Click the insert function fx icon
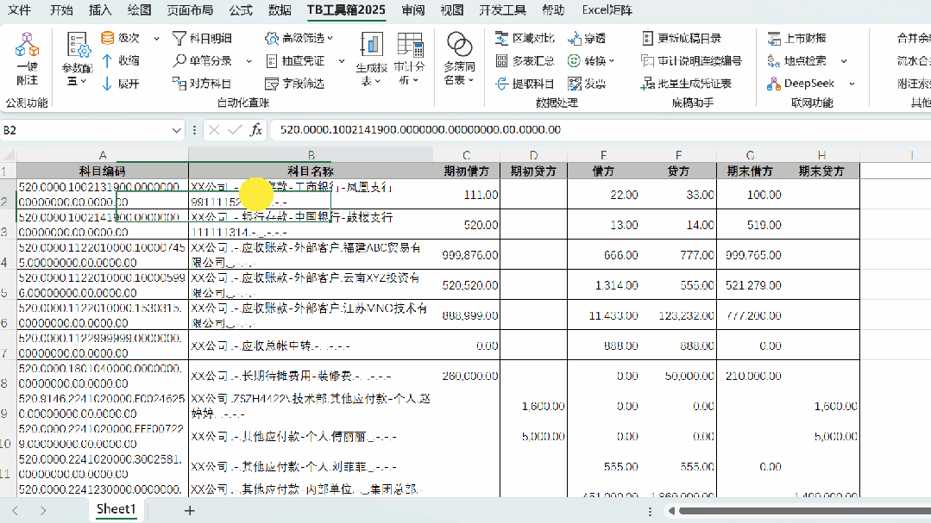Screen dimensions: 931x523 pos(256,129)
